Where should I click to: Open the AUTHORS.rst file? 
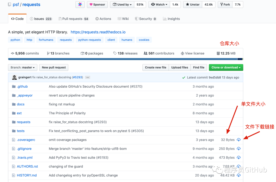click(27, 166)
